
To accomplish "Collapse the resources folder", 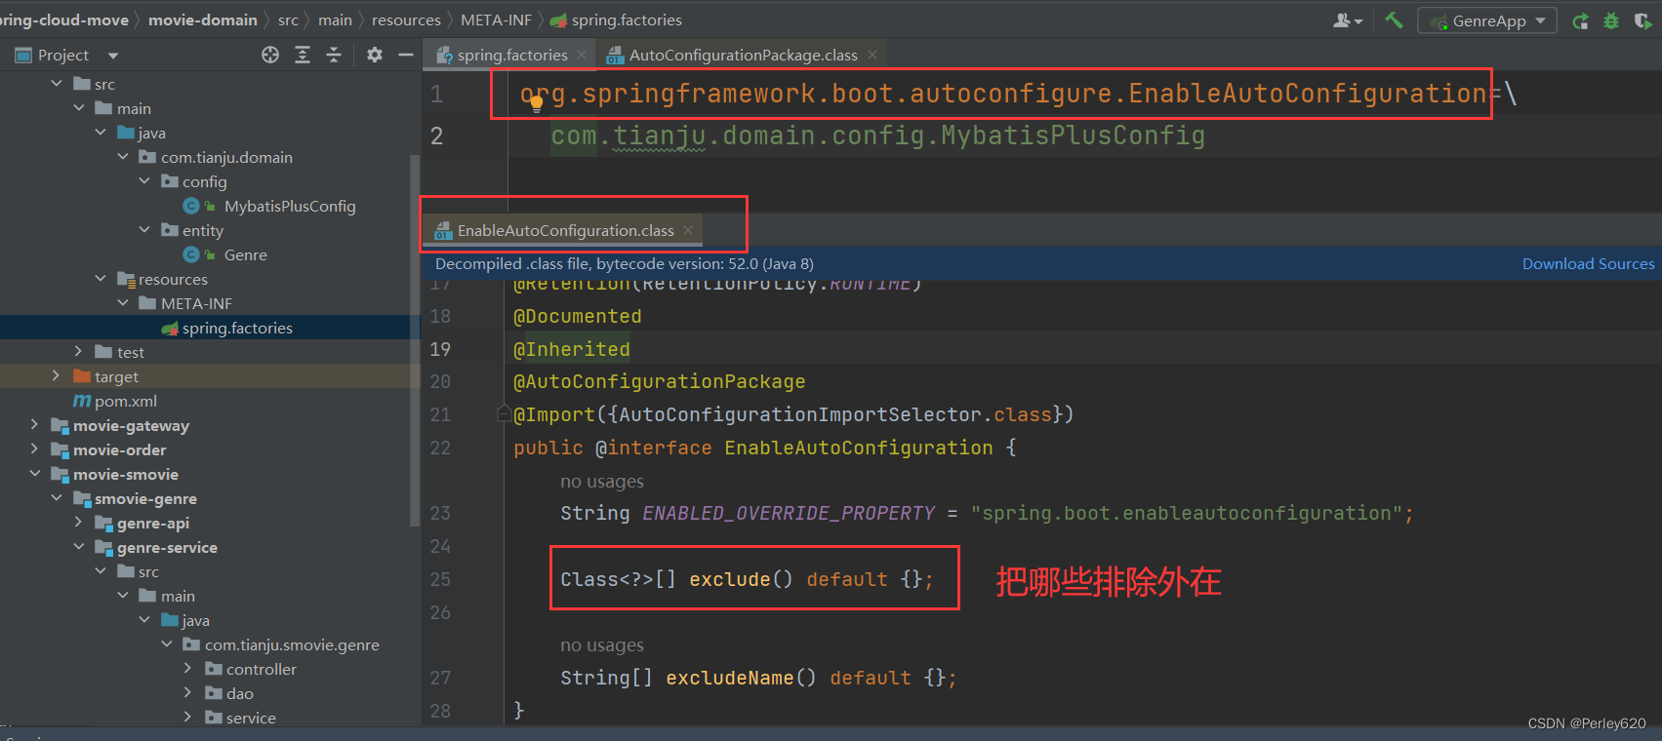I will [x=100, y=279].
